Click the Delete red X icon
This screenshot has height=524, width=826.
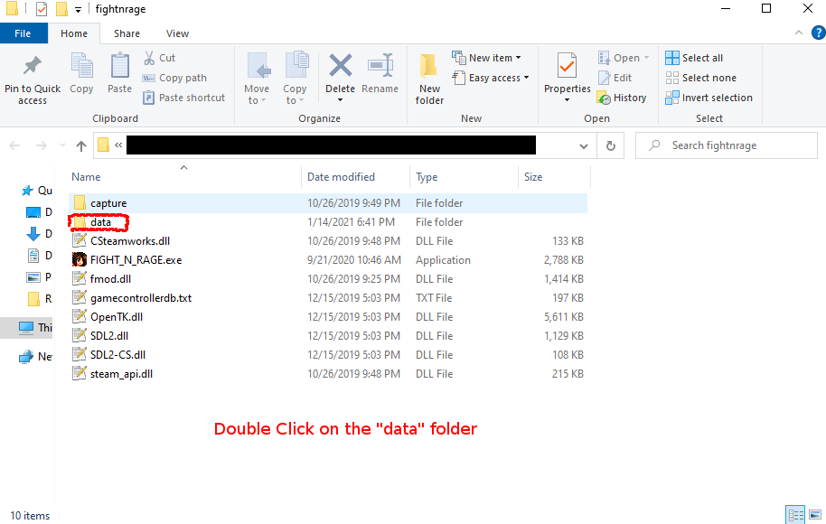341,66
